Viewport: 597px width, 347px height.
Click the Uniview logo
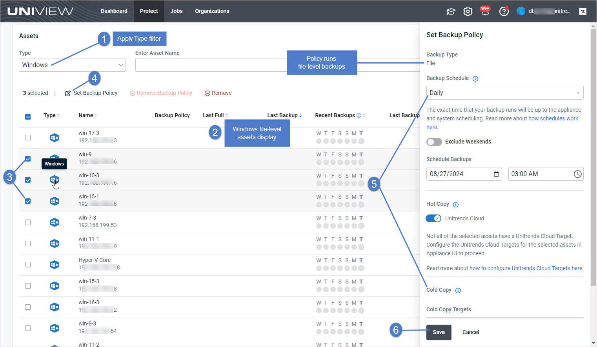tap(40, 11)
